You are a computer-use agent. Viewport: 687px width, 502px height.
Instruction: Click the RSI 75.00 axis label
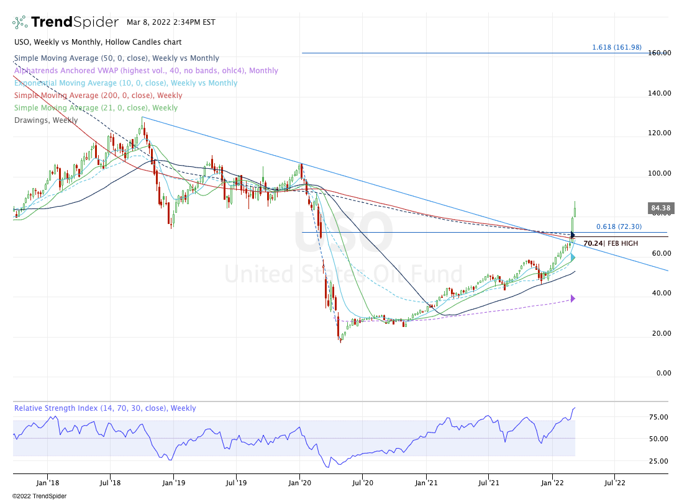click(658, 418)
